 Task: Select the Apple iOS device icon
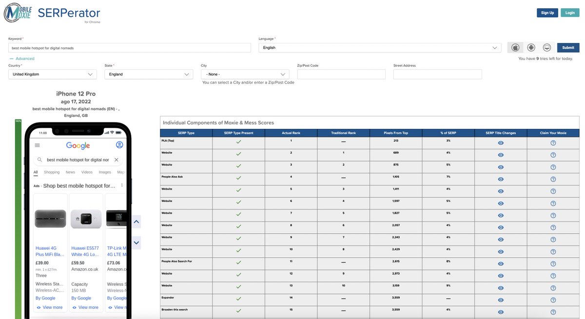[x=515, y=47]
